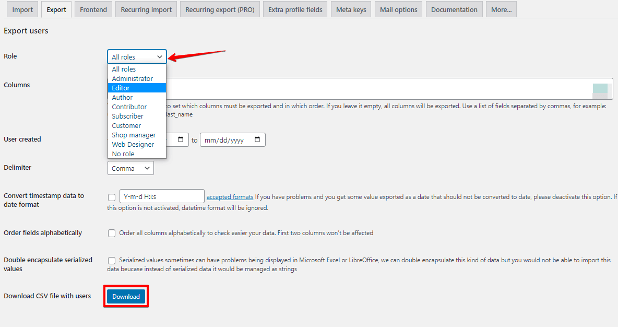Open the Frontend tab

coord(93,9)
